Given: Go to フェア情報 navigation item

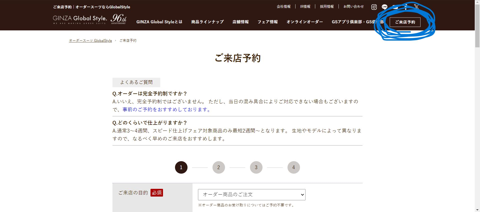Looking at the screenshot, I should click(x=267, y=22).
